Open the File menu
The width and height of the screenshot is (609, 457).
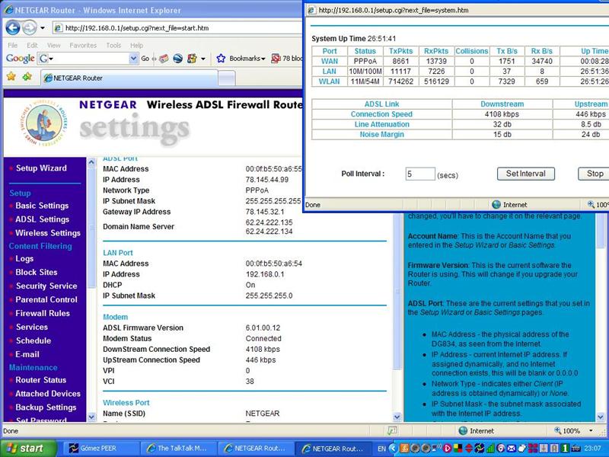click(12, 46)
